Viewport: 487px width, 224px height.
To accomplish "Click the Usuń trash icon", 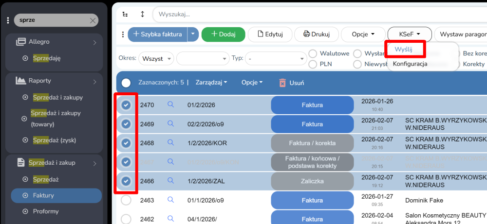I will [x=282, y=83].
